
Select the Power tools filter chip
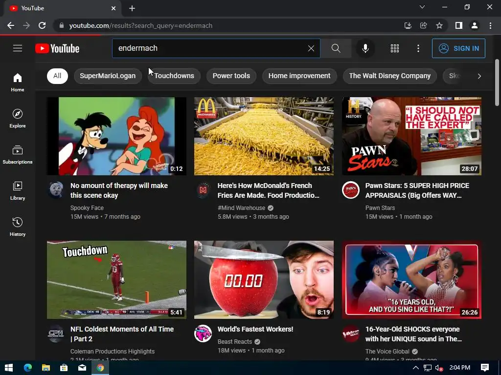pyautogui.click(x=231, y=76)
